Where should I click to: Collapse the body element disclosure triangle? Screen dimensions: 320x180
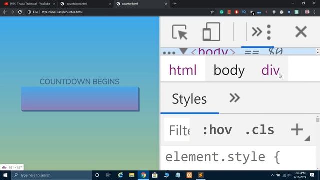pyautogui.click(x=183, y=51)
